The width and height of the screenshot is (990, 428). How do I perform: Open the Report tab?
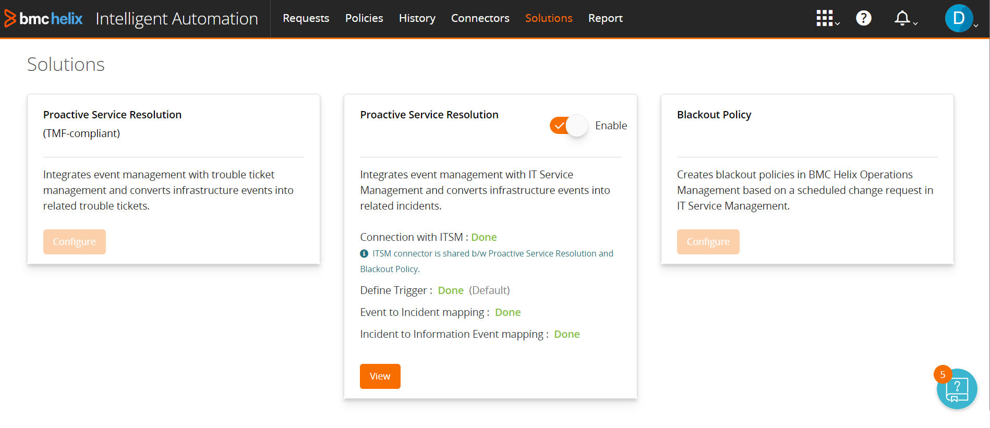coord(606,18)
